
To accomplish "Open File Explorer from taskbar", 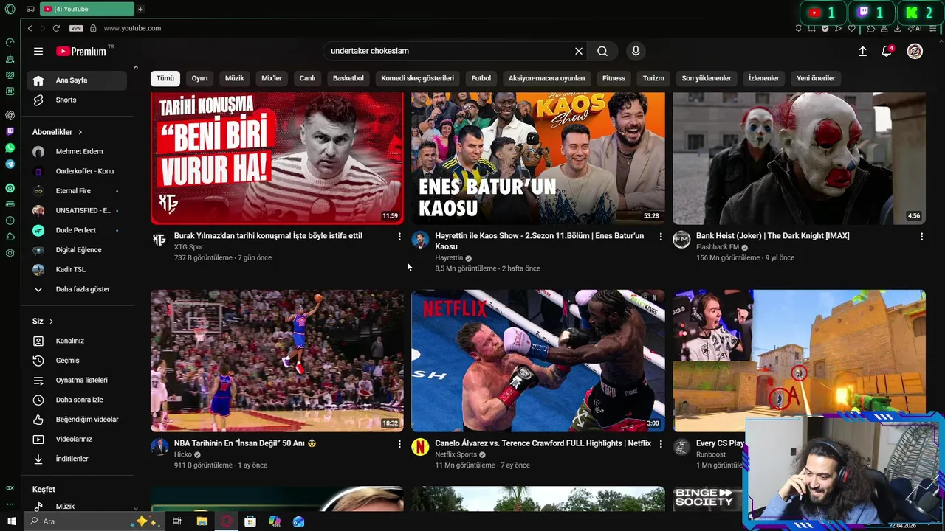I will 202,521.
